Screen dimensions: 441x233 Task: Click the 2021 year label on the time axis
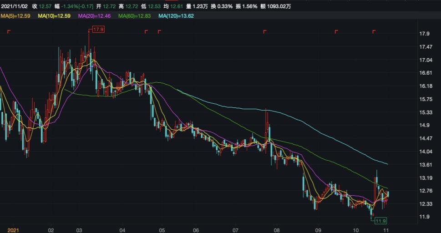(13, 230)
